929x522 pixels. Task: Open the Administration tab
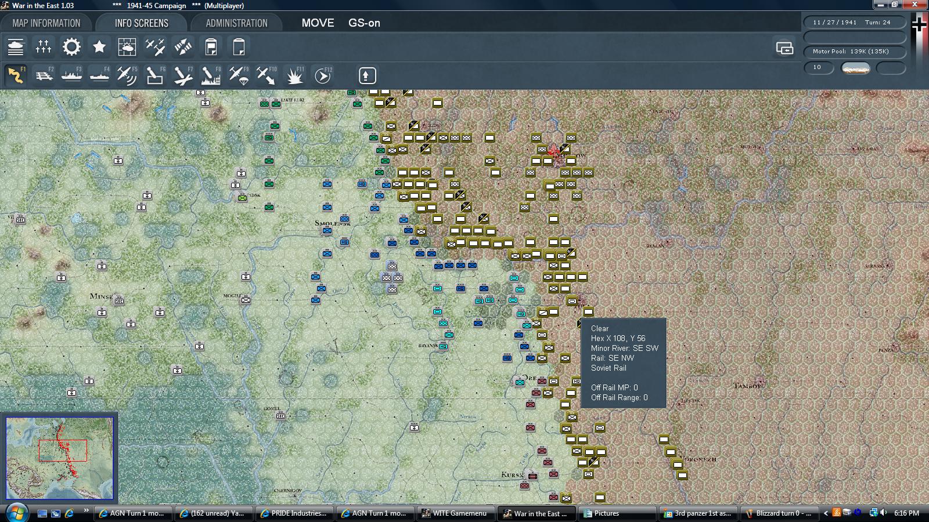tap(236, 23)
